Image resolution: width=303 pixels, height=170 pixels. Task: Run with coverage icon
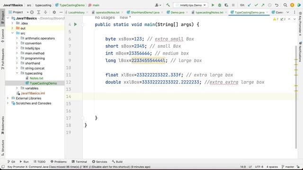click(x=226, y=5)
